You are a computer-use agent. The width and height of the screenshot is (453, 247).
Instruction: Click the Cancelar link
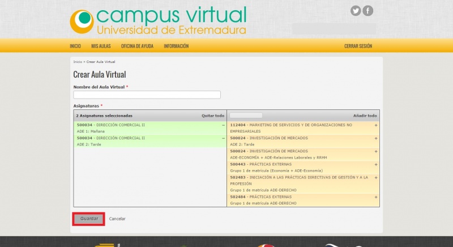click(117, 219)
